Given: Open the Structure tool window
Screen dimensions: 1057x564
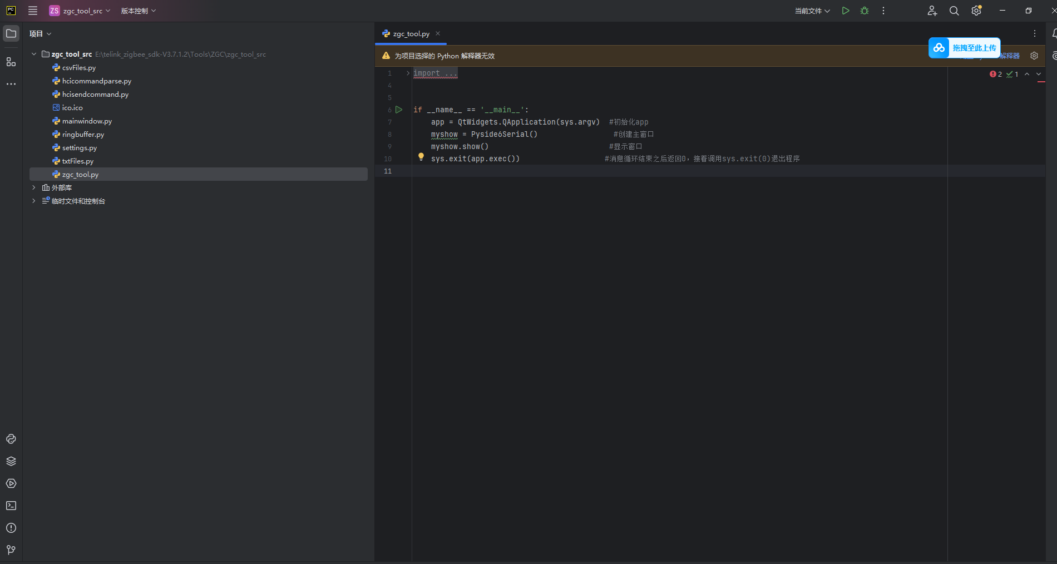Looking at the screenshot, I should (x=11, y=62).
